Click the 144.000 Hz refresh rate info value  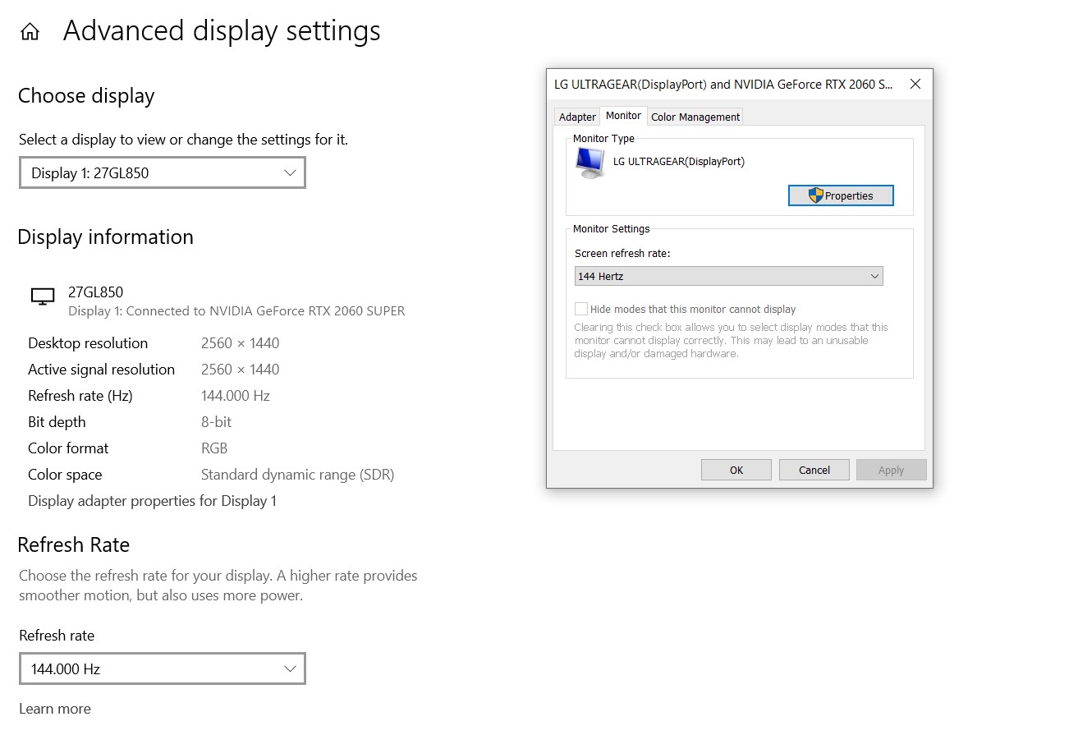click(x=236, y=396)
